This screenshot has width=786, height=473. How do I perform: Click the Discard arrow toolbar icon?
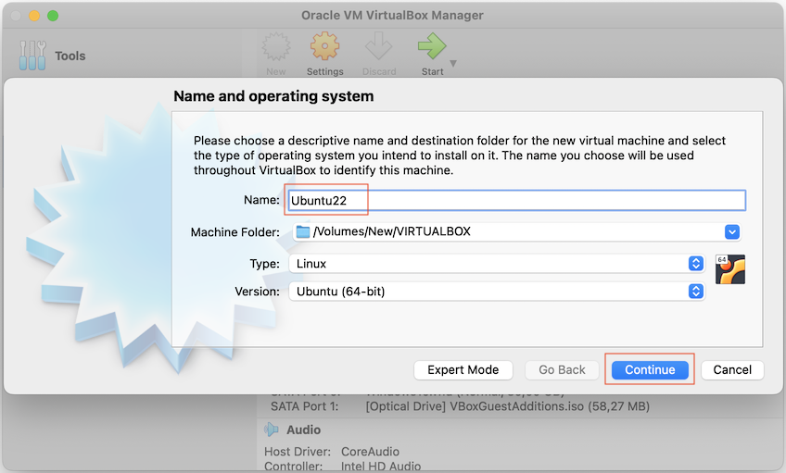pyautogui.click(x=378, y=46)
